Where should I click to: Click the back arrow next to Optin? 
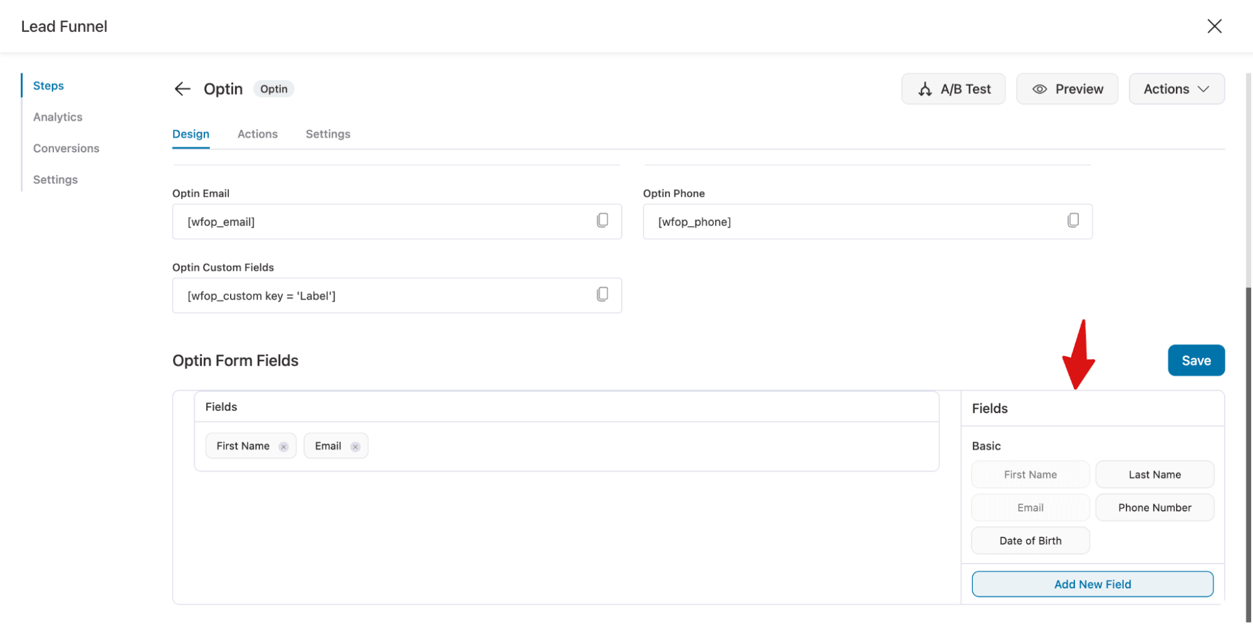click(182, 89)
